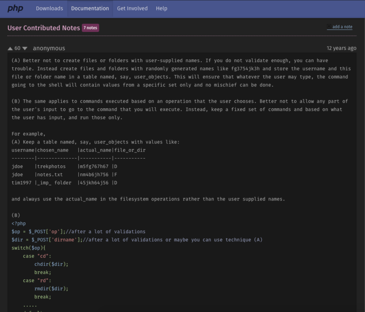The width and height of the screenshot is (365, 312).
Task: Downvote the anonymous note
Action: [x=25, y=48]
